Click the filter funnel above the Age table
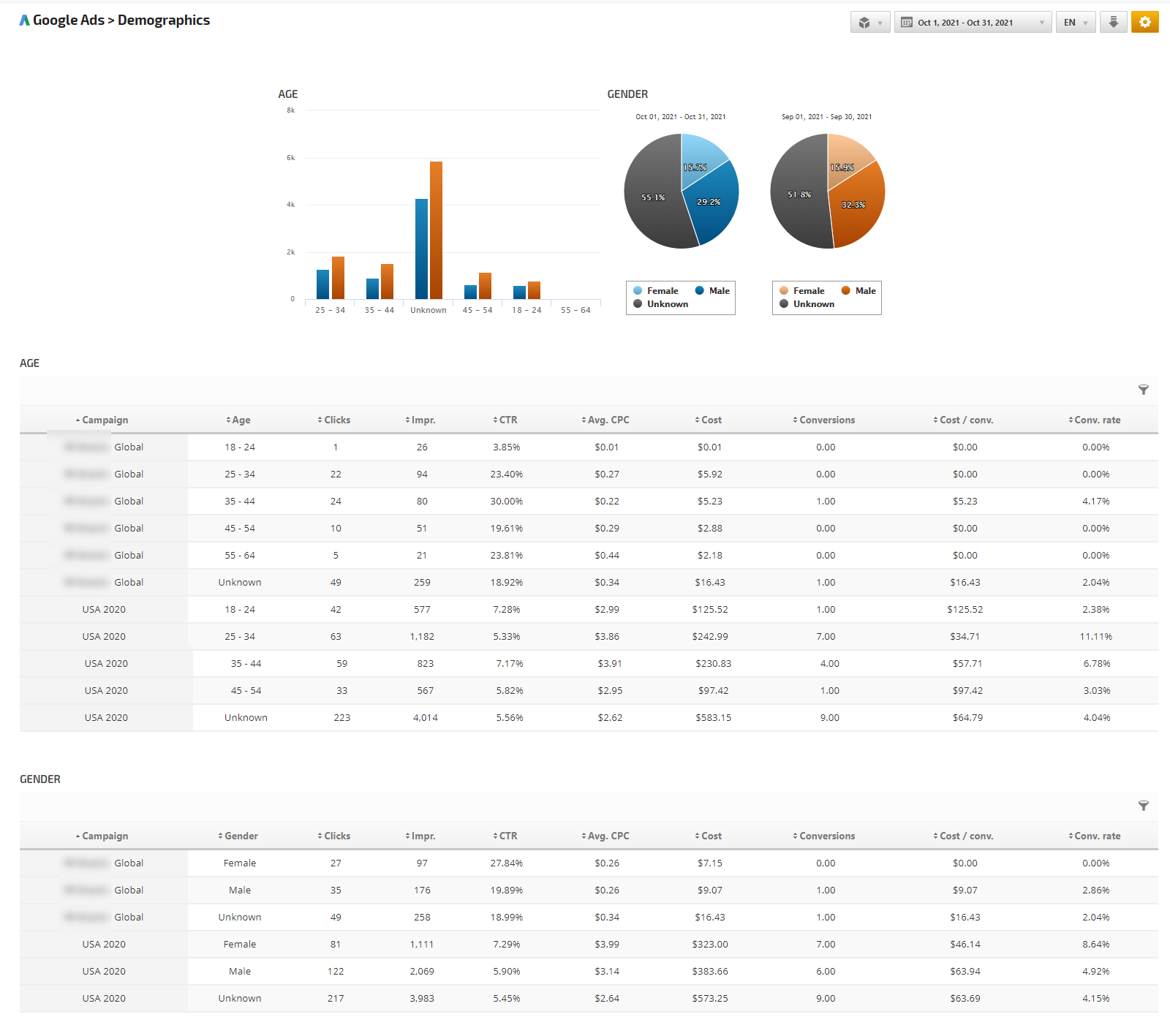The height and width of the screenshot is (1036, 1170). (x=1143, y=390)
